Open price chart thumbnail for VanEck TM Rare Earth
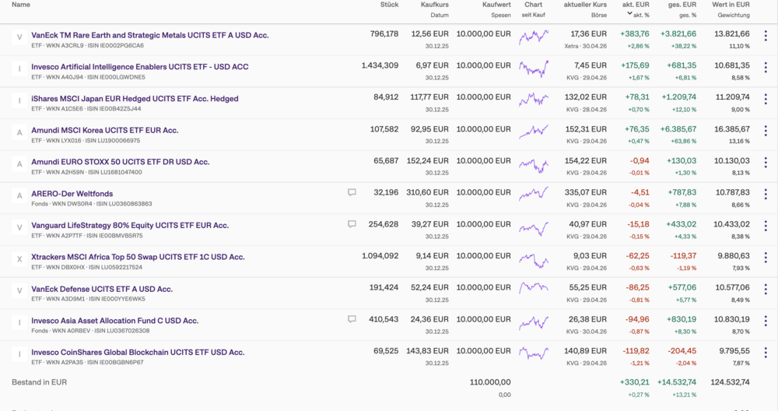778x411 pixels. click(x=534, y=37)
